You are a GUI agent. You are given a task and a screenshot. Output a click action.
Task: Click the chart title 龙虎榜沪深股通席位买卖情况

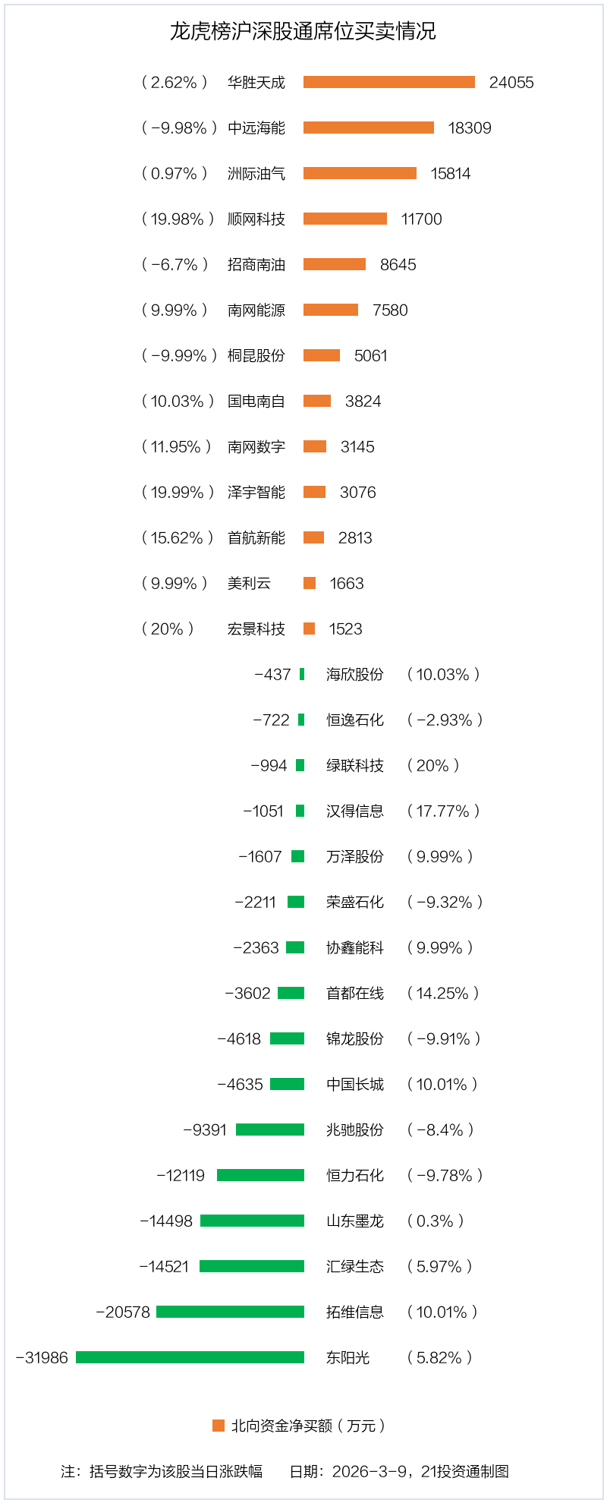click(303, 31)
